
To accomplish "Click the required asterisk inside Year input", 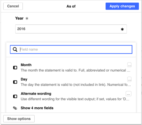I will tap(122, 29).
